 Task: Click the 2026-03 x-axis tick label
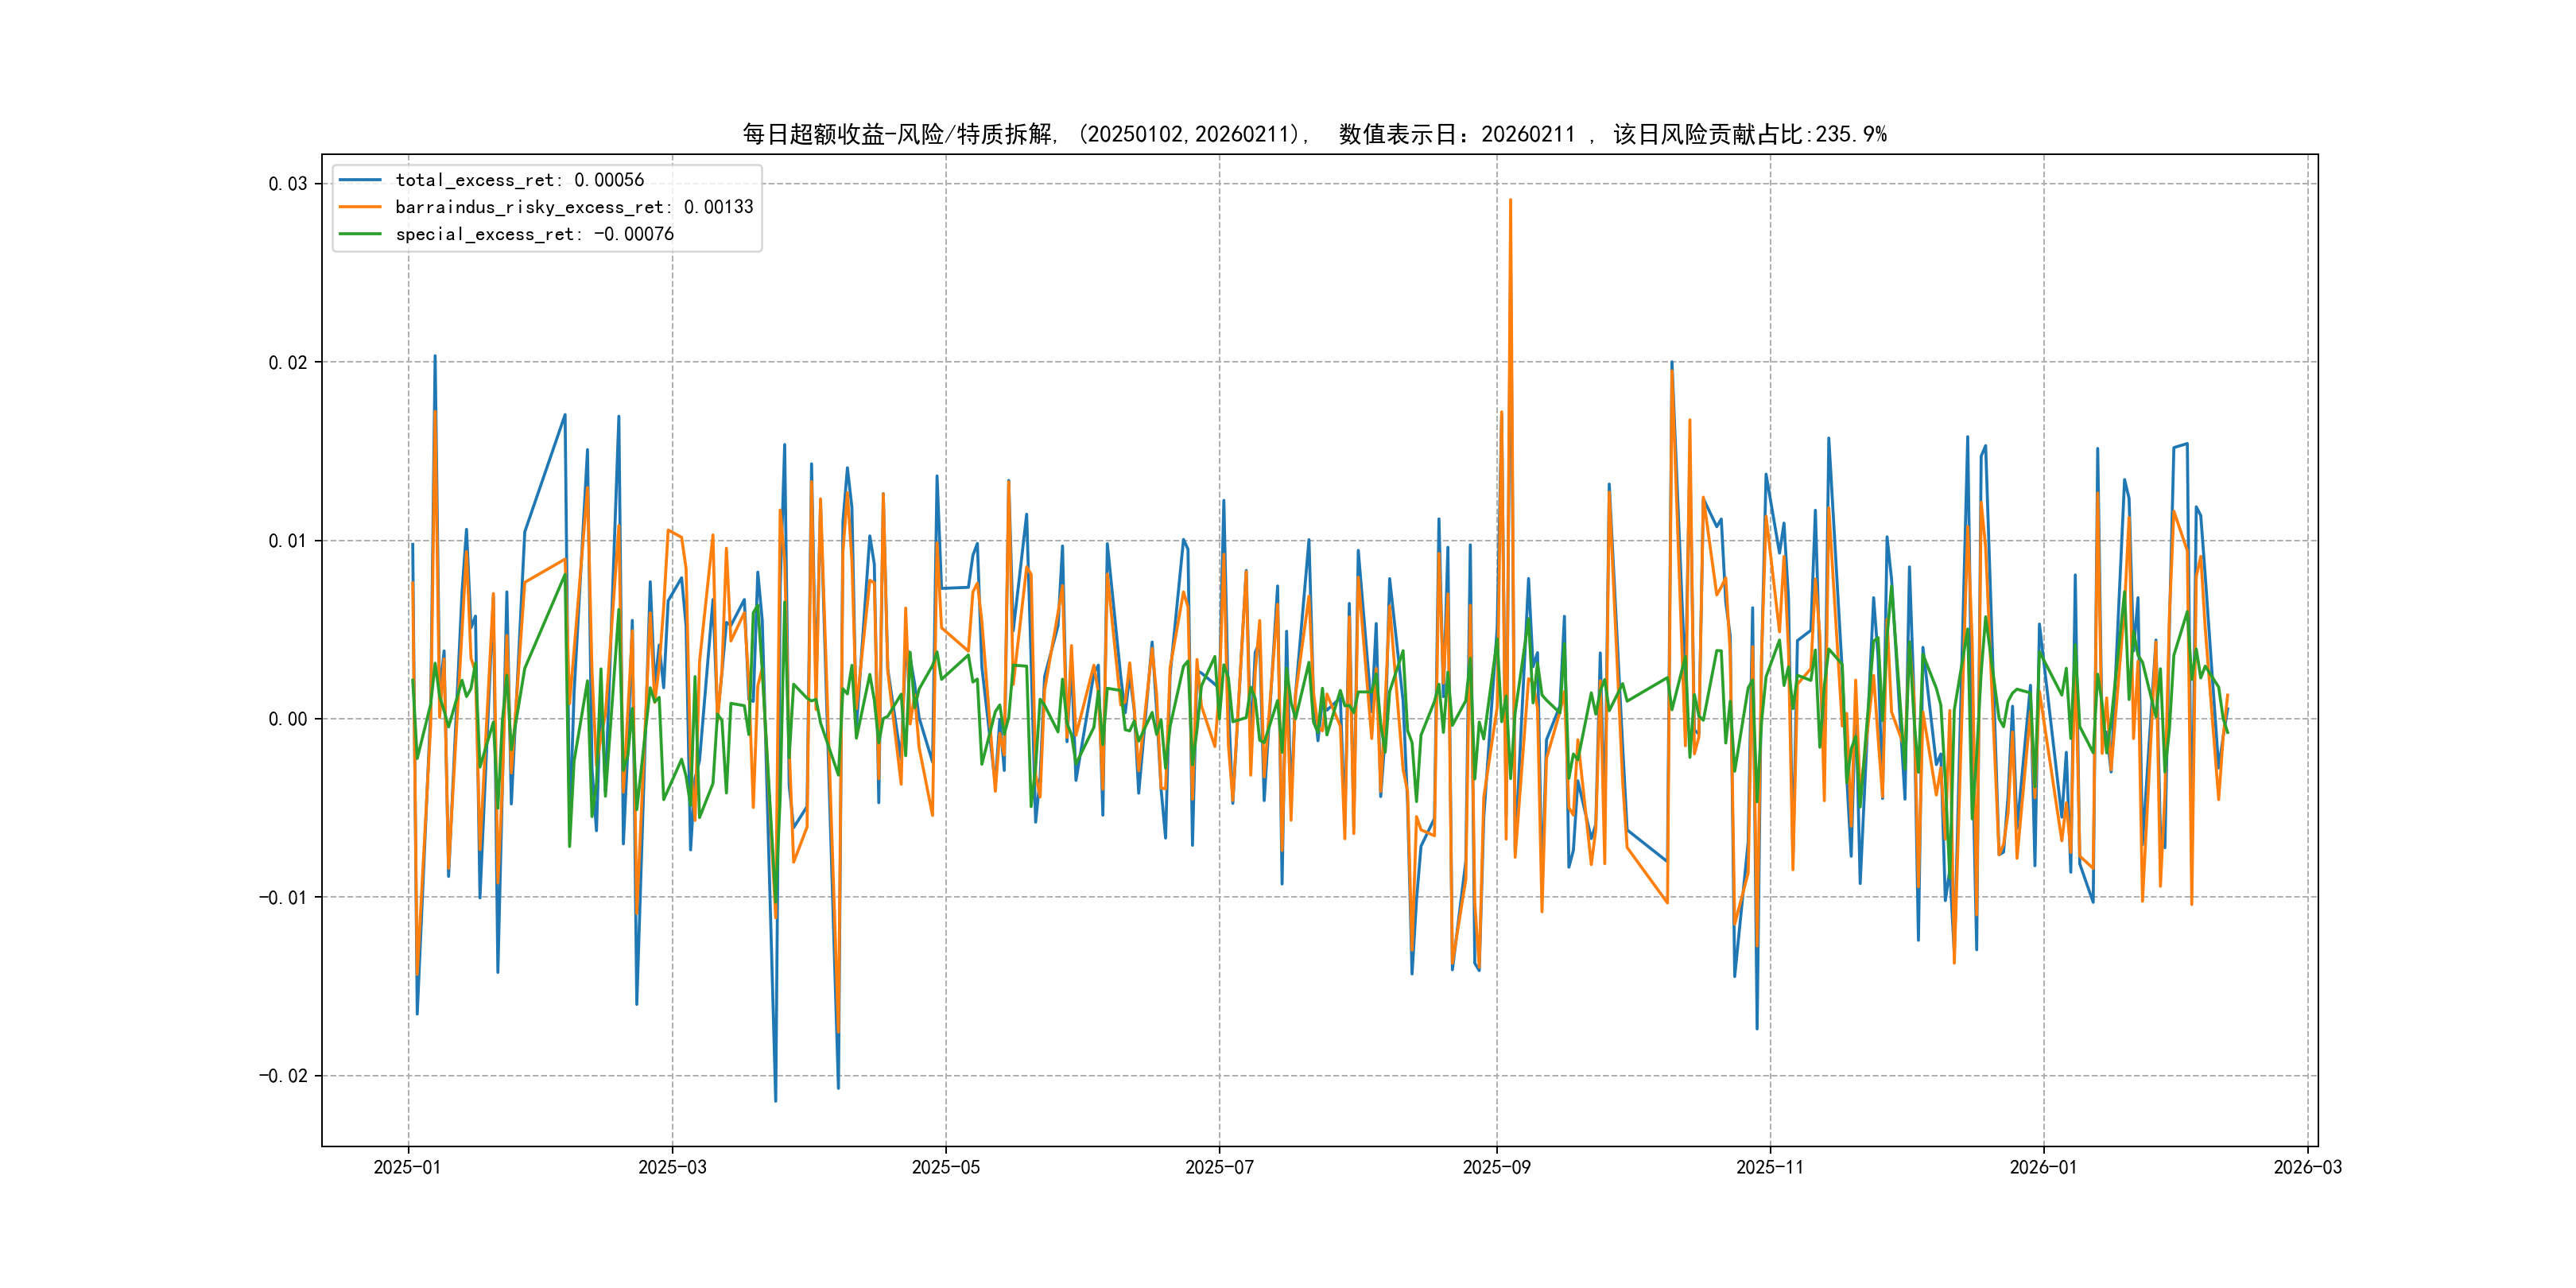point(2307,1167)
